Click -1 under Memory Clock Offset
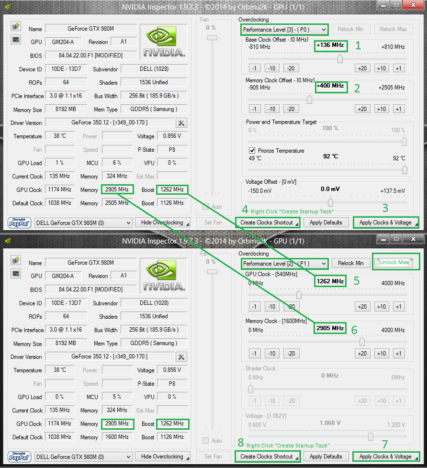This screenshot has width=427, height=468. click(254, 109)
